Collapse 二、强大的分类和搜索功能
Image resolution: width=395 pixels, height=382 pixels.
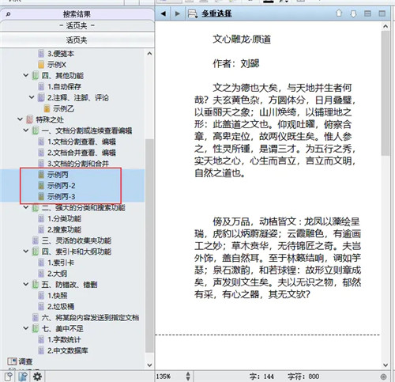[x=26, y=207]
